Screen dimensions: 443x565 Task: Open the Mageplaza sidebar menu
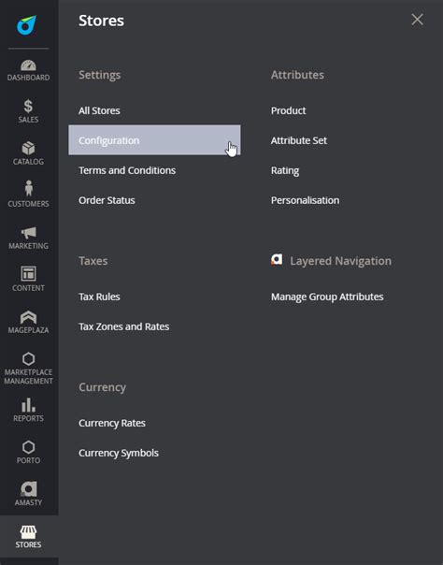[x=28, y=323]
